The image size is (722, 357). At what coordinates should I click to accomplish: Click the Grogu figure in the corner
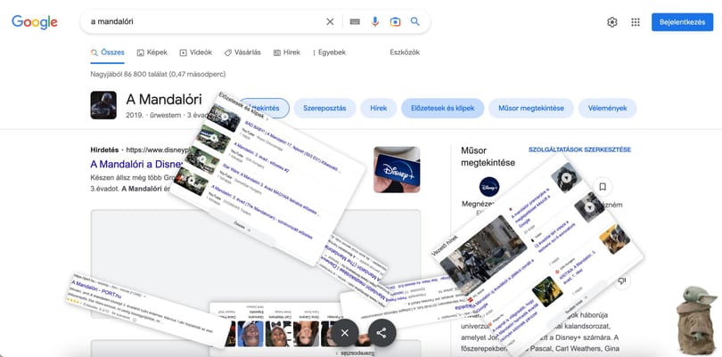(697, 320)
